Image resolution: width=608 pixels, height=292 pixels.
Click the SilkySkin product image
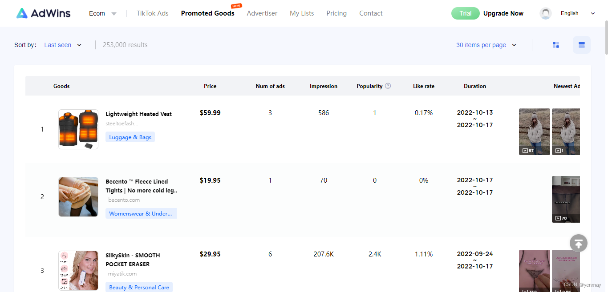78,271
